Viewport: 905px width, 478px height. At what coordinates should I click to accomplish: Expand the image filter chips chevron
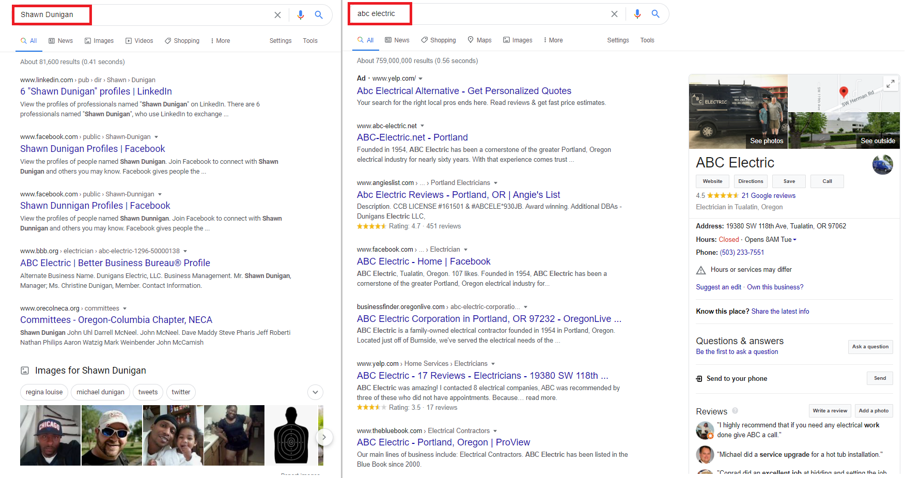315,392
